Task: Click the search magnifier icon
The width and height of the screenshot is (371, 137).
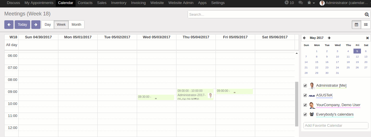Action: [367, 15]
